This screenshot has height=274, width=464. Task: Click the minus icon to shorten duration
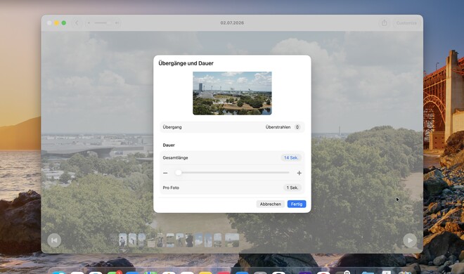165,173
